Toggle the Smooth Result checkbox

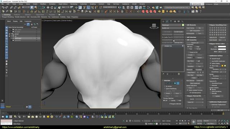(211, 59)
